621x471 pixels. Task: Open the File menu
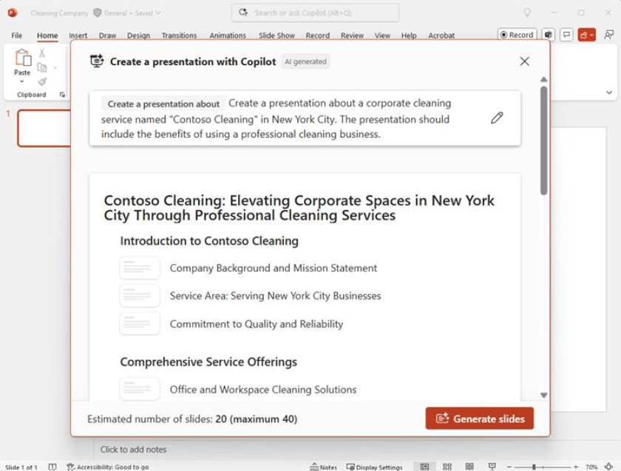16,35
